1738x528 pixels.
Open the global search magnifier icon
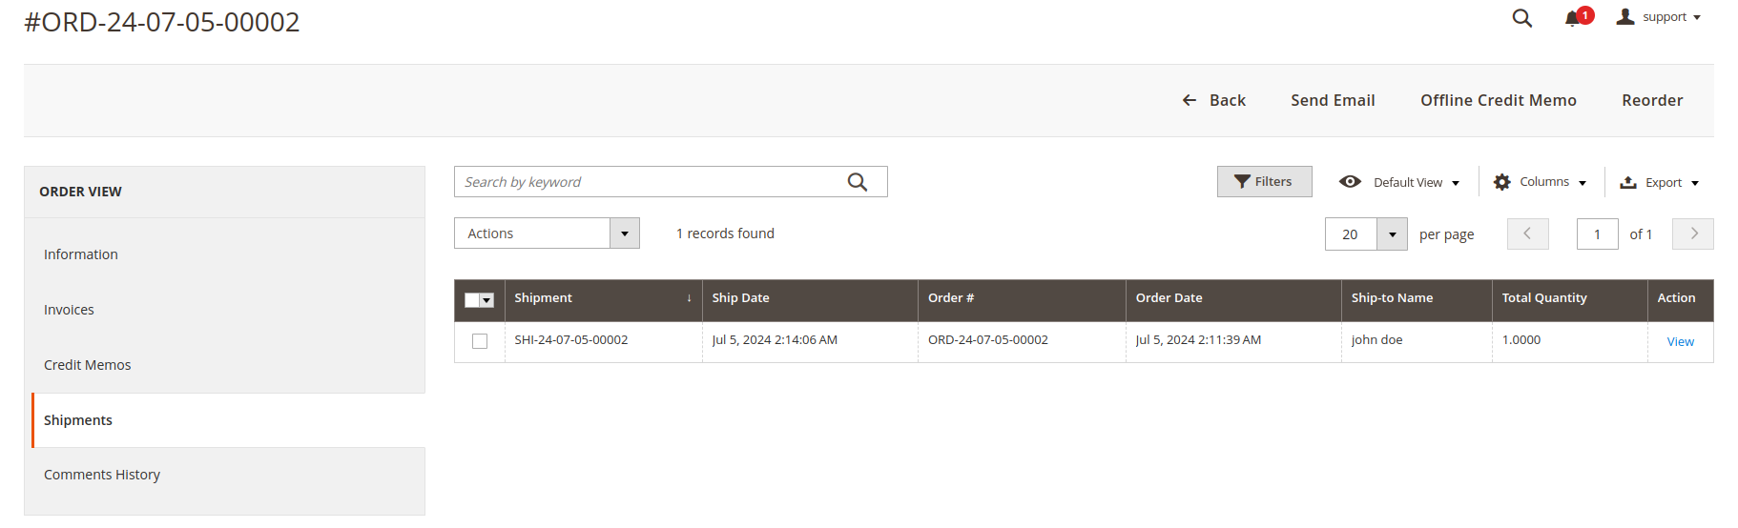coord(1522,18)
